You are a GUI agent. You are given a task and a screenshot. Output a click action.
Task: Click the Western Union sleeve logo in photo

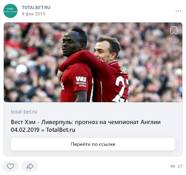click(81, 82)
